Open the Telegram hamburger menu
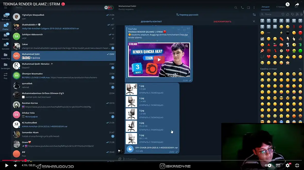The image size is (304, 170). tap(5, 7)
